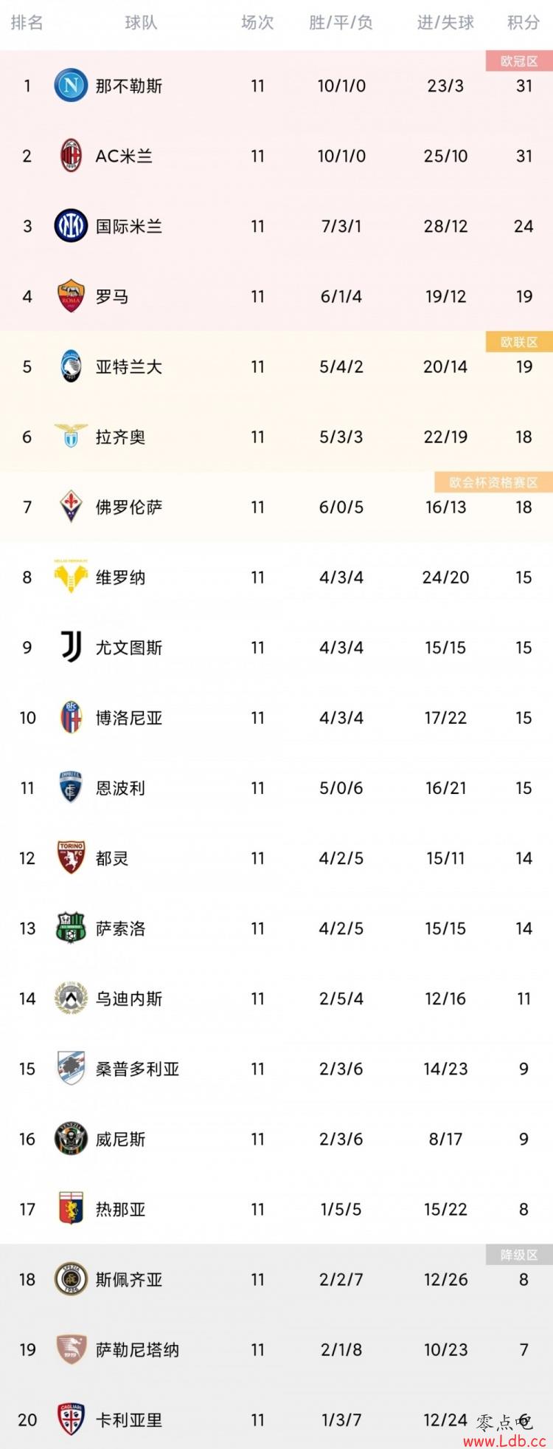Click the 胜/平/负 column header
Screen dimensions: 553x1449
point(341,23)
